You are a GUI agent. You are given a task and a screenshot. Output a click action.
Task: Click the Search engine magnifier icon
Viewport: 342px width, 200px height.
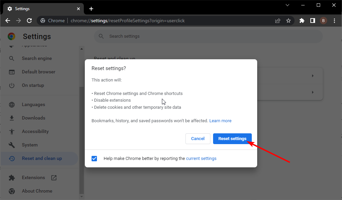click(11, 59)
